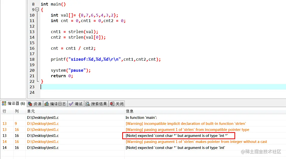Click the 关闭 close panel tab
286x159 pixels.
[x=117, y=104]
